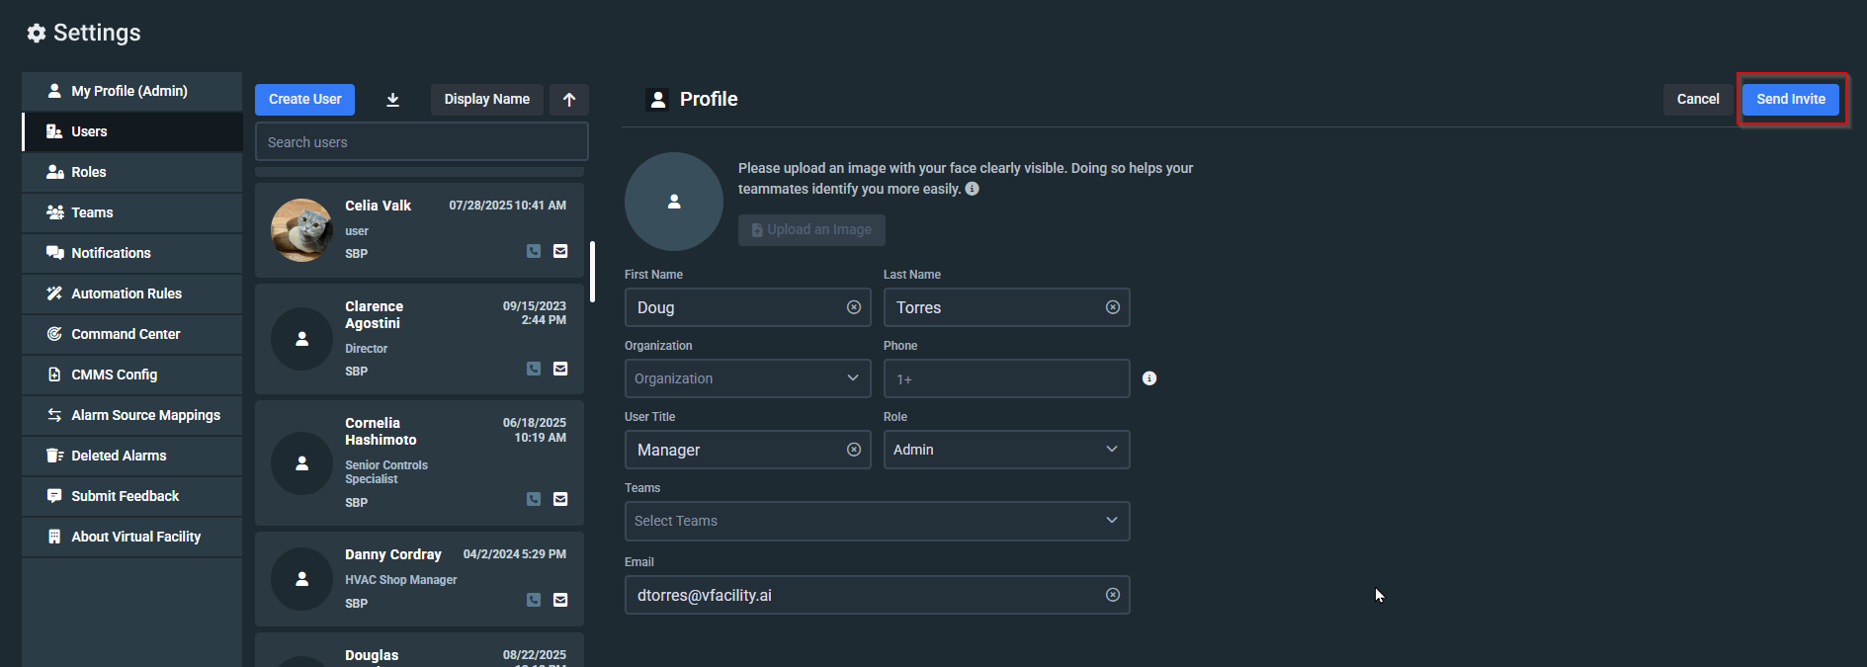Open Roles in settings sidebar
The width and height of the screenshot is (1867, 667).
pyautogui.click(x=89, y=172)
